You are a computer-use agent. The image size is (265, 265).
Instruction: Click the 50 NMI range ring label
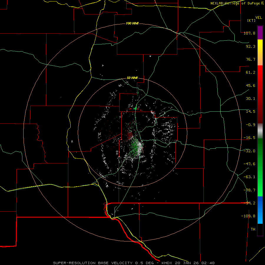pos(132,78)
